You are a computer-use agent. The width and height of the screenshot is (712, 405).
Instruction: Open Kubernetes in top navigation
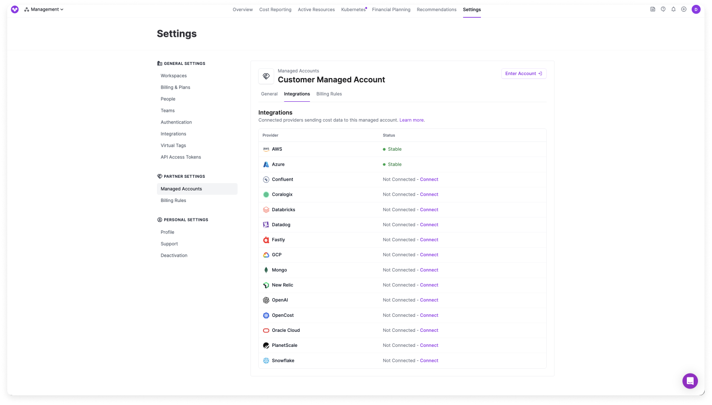point(354,10)
